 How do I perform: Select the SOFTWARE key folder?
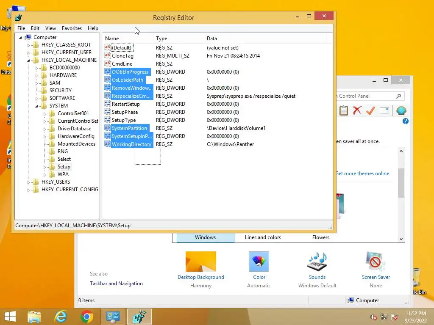pyautogui.click(x=62, y=98)
